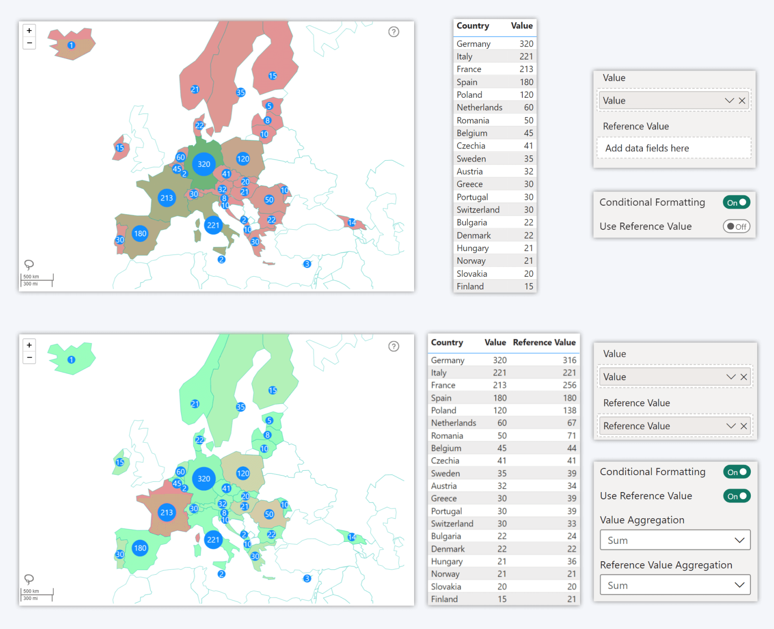The height and width of the screenshot is (629, 774).
Task: Sort the bottom table by Value header
Action: click(495, 342)
